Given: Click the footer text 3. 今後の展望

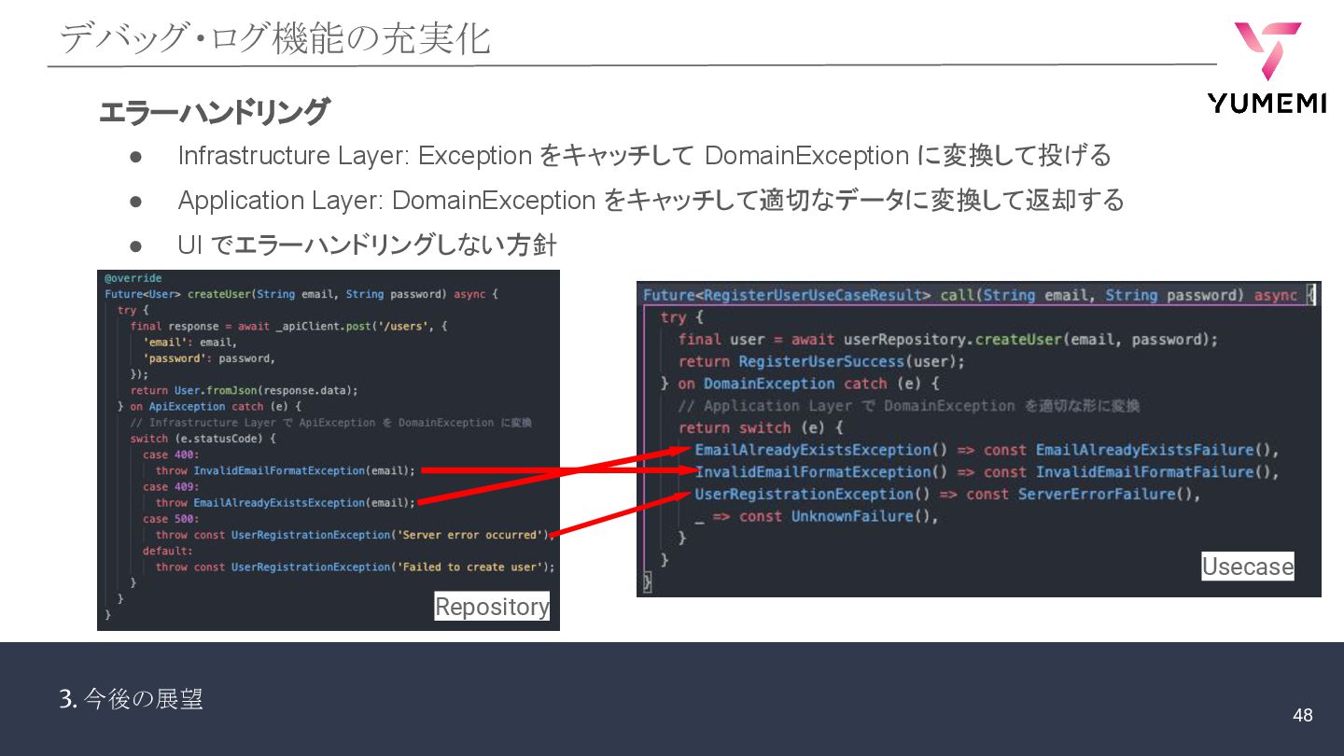Looking at the screenshot, I should tap(132, 698).
